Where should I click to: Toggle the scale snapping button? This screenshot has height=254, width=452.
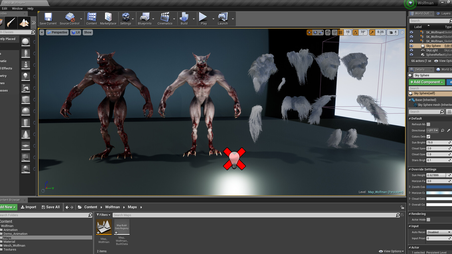point(372,32)
